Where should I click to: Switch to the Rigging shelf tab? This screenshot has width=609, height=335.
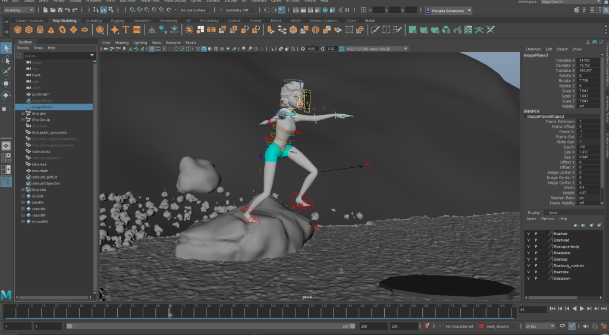pos(117,21)
